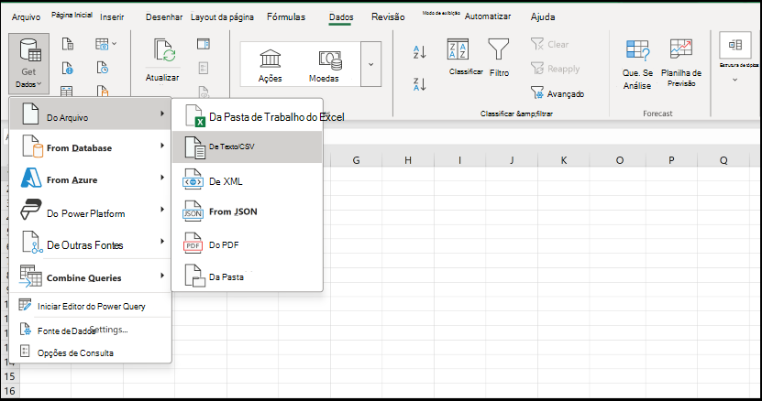This screenshot has width=762, height=401.
Task: Select the Moedas data type
Action: (324, 65)
